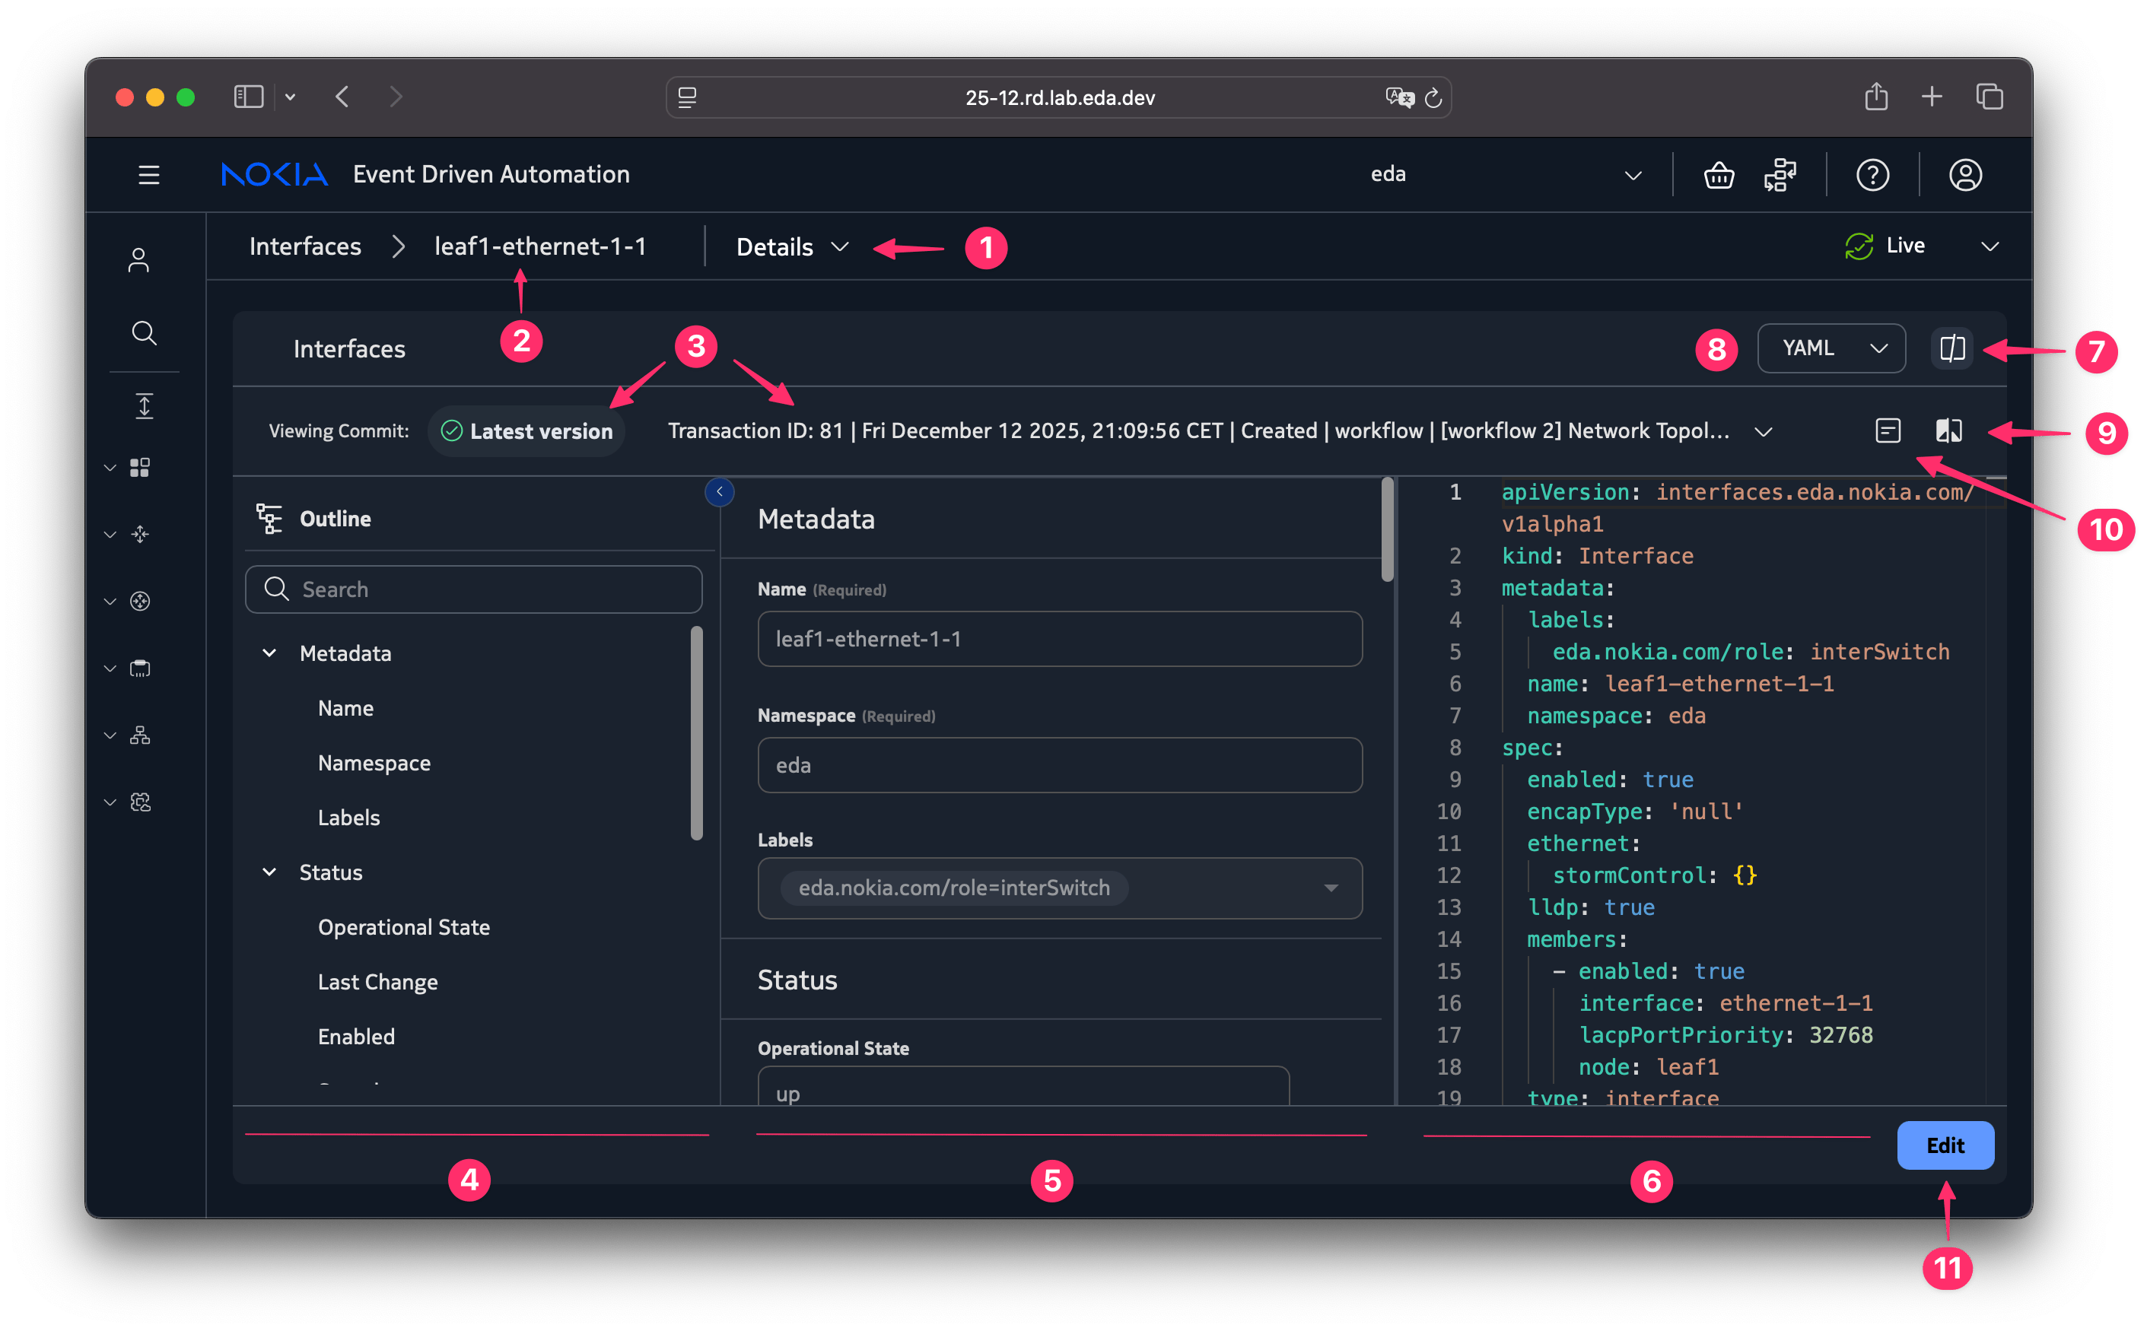Click the expand-all arrows sidebar icon

click(x=144, y=406)
